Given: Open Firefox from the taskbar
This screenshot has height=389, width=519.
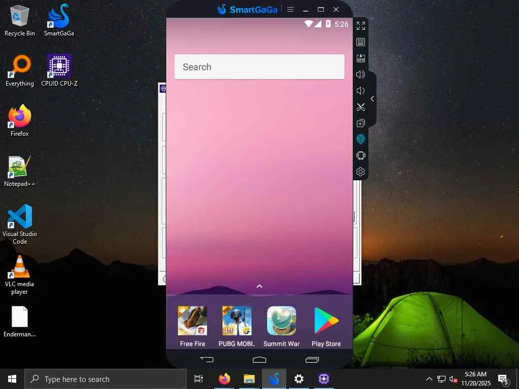Looking at the screenshot, I should coord(224,379).
